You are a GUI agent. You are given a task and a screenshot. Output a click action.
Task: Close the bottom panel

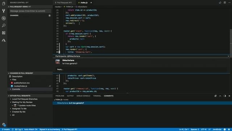(229, 96)
